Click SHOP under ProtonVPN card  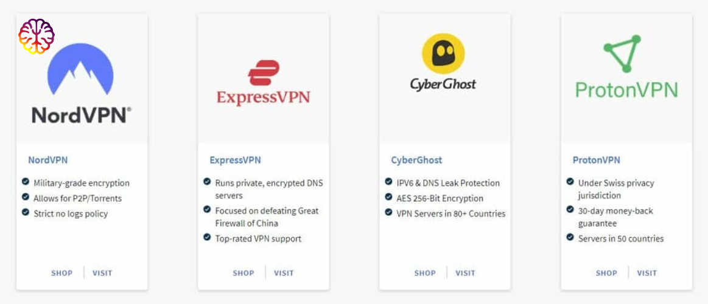606,273
